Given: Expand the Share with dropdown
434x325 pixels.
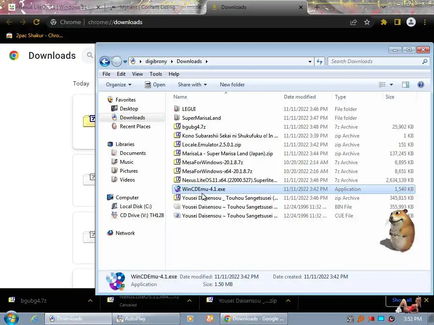Looking at the screenshot, I should tap(192, 85).
